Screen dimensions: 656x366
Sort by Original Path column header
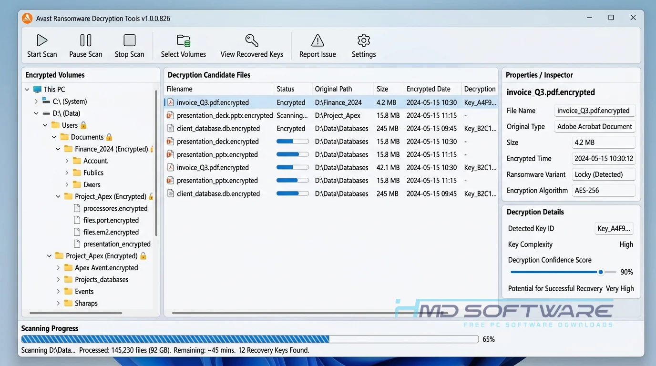coord(343,89)
